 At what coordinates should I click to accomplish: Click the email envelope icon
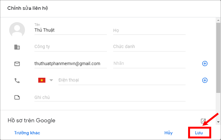(x=17, y=64)
